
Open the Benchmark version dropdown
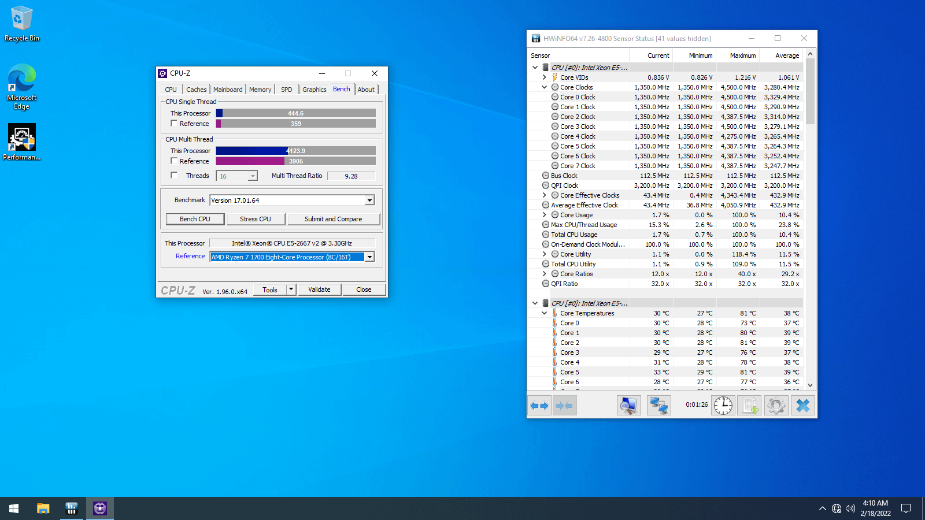click(369, 200)
